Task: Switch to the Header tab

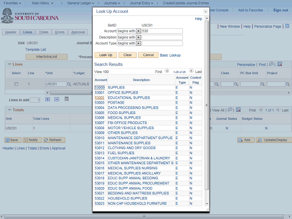Action: click(11, 32)
